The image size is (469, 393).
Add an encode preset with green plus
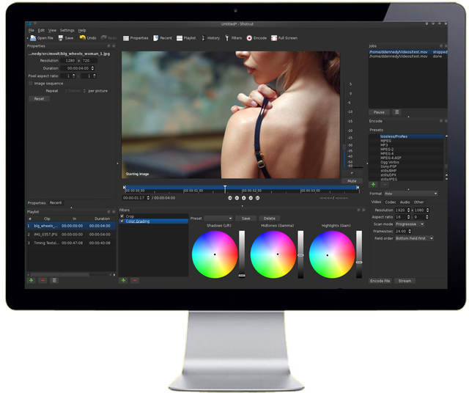coord(373,184)
